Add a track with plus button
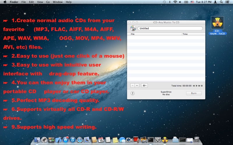 coord(137,86)
